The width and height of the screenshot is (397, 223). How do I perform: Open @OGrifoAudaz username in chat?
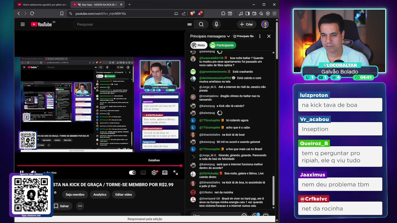pyautogui.click(x=209, y=173)
